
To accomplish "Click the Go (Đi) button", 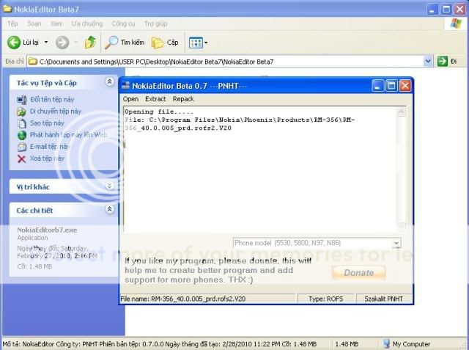I will [x=446, y=62].
